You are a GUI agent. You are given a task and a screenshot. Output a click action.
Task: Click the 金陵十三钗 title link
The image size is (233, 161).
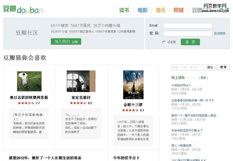coord(133,104)
